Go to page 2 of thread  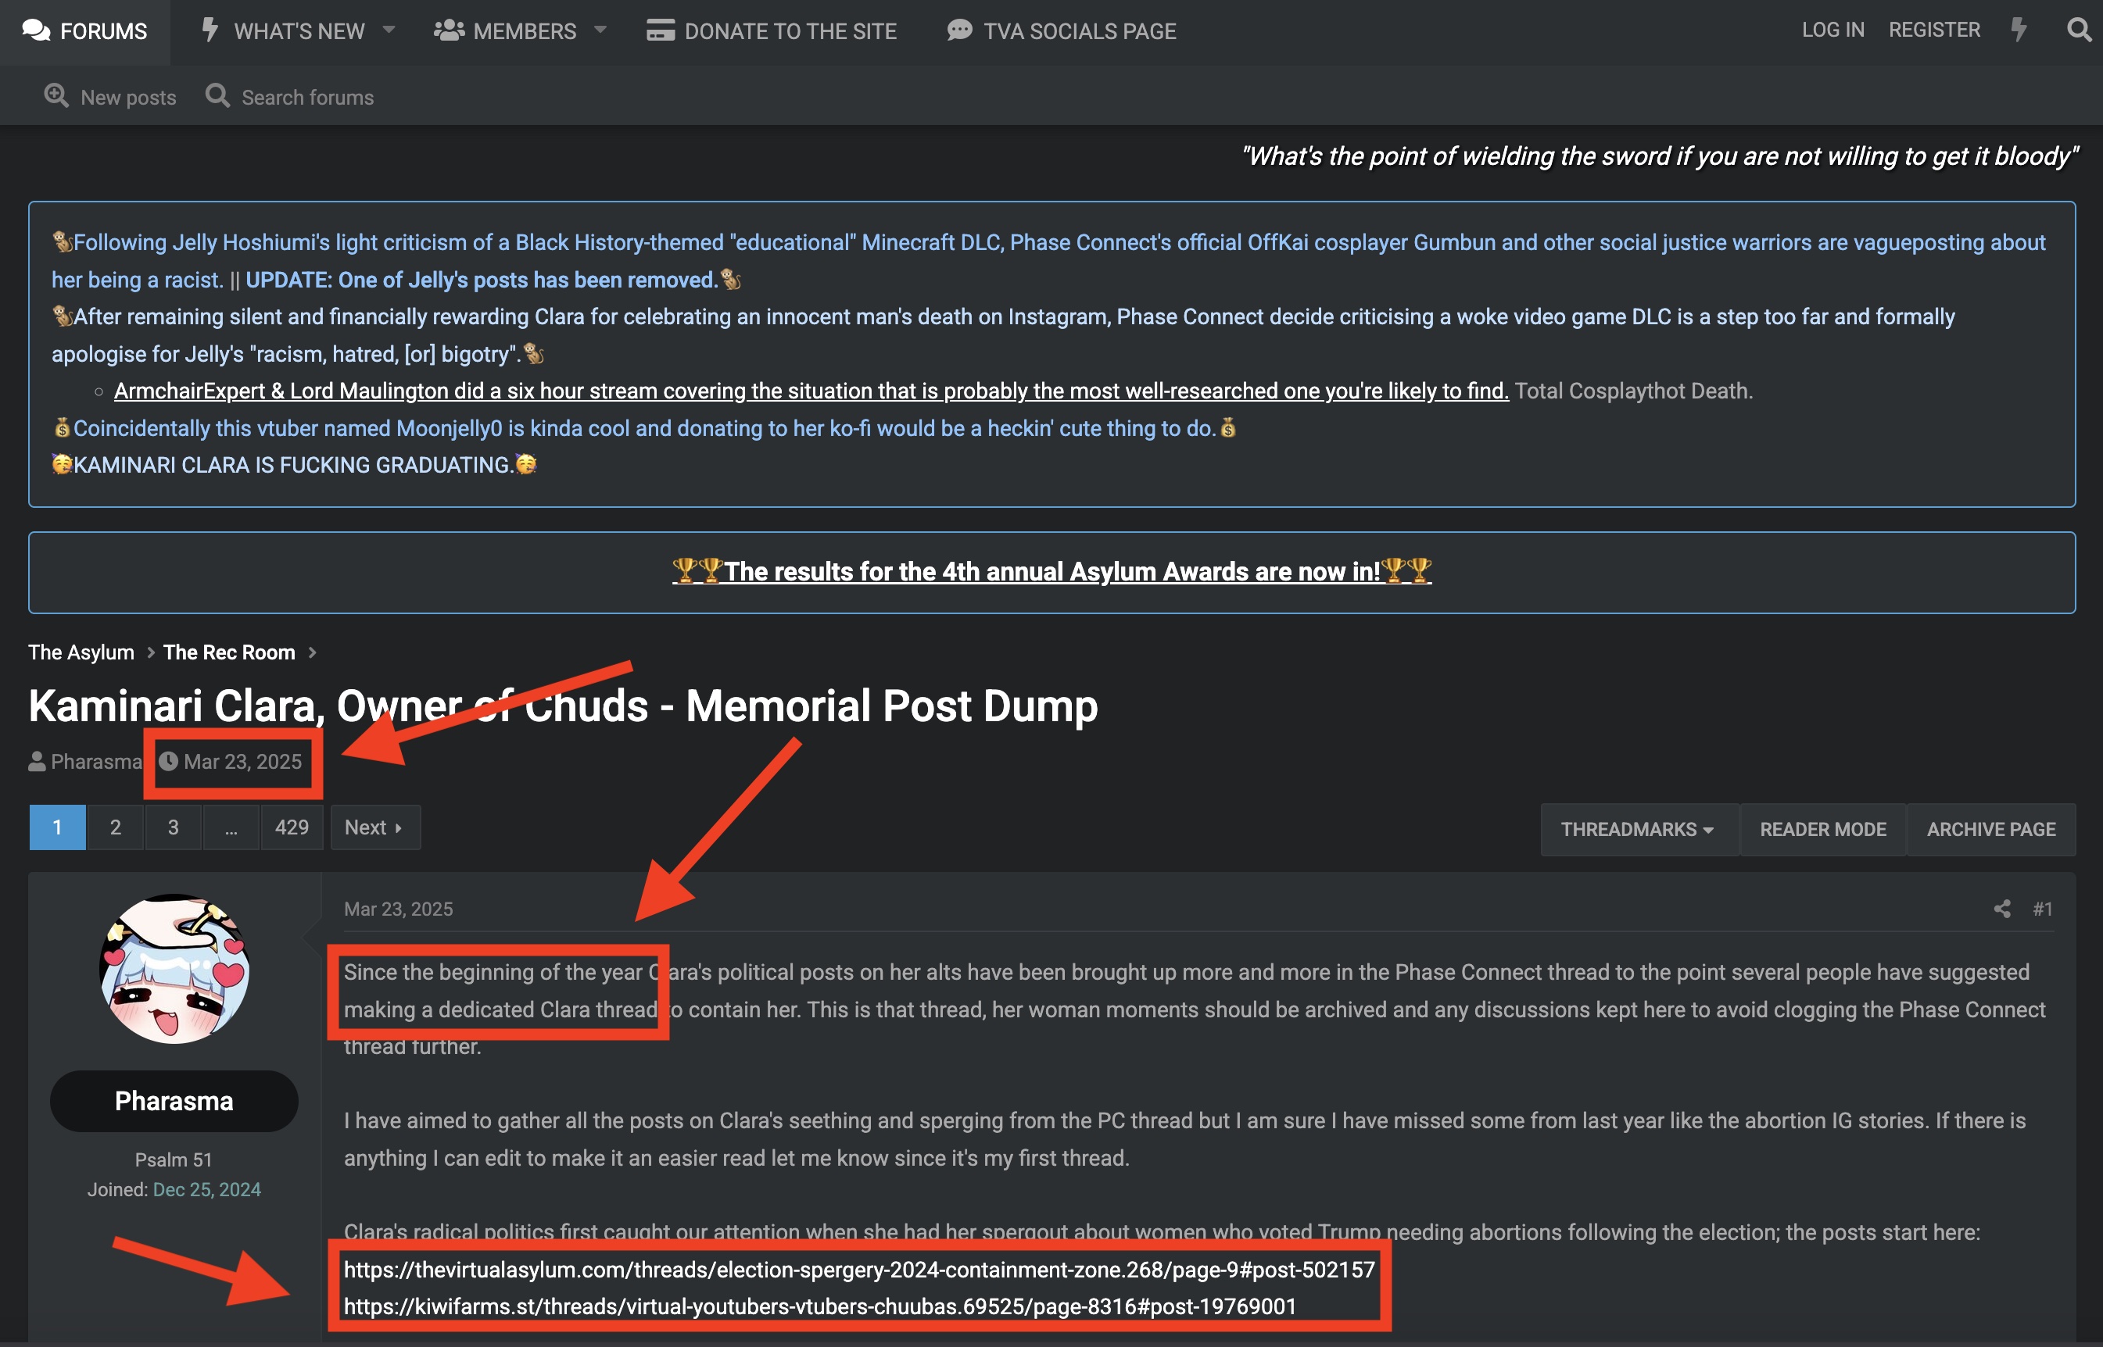pyautogui.click(x=115, y=827)
